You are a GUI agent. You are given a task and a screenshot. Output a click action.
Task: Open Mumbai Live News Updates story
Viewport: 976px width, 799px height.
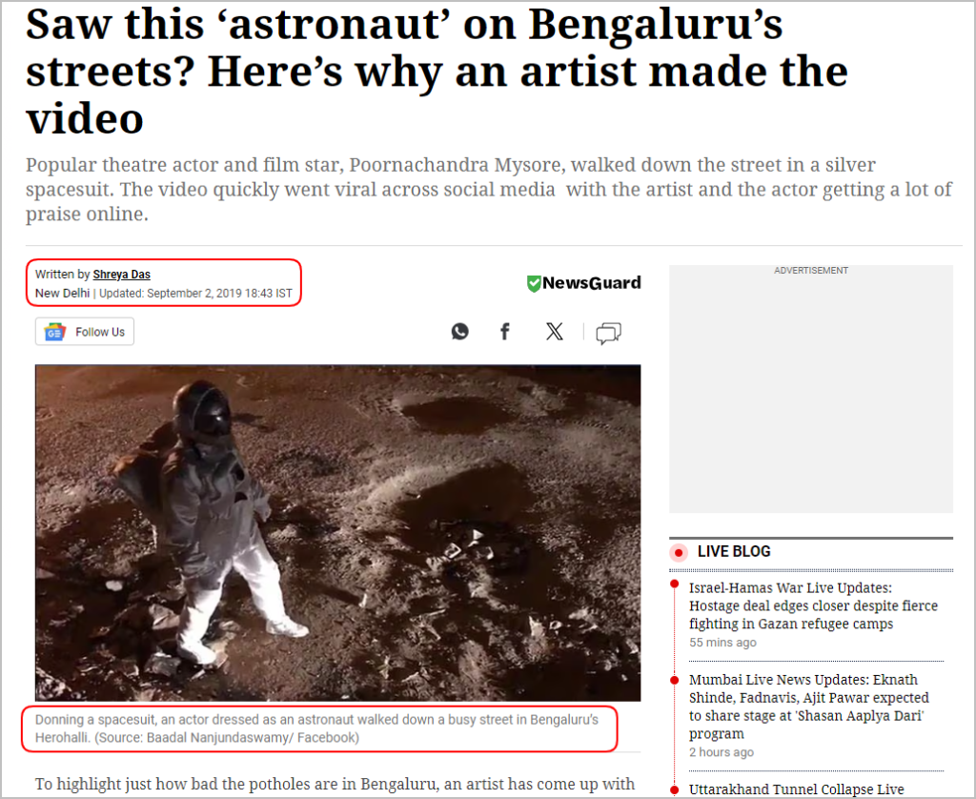click(808, 707)
